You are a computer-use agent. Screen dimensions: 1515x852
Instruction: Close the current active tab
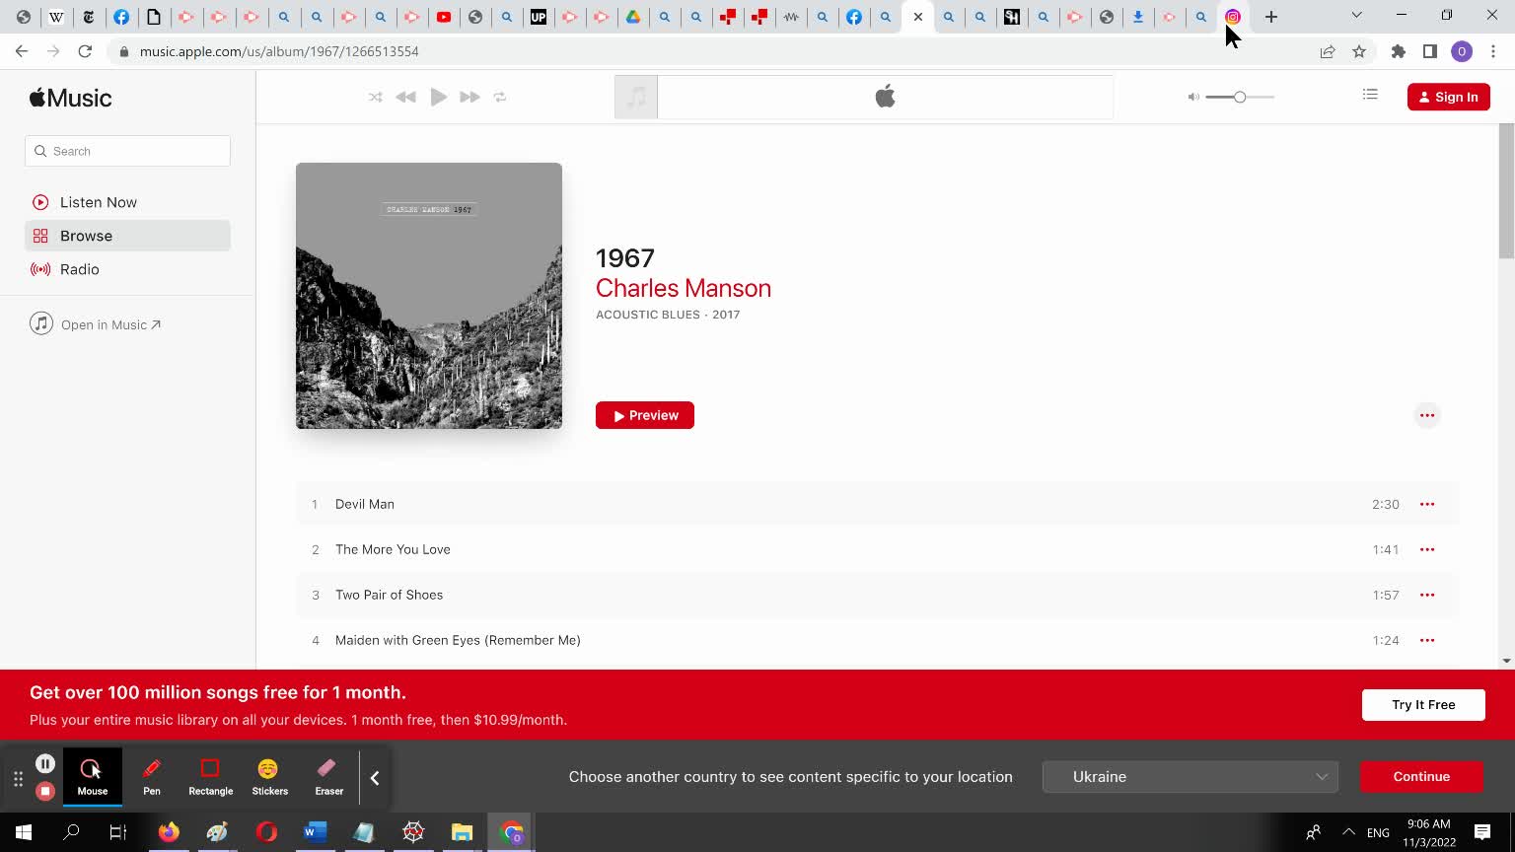coord(918,17)
